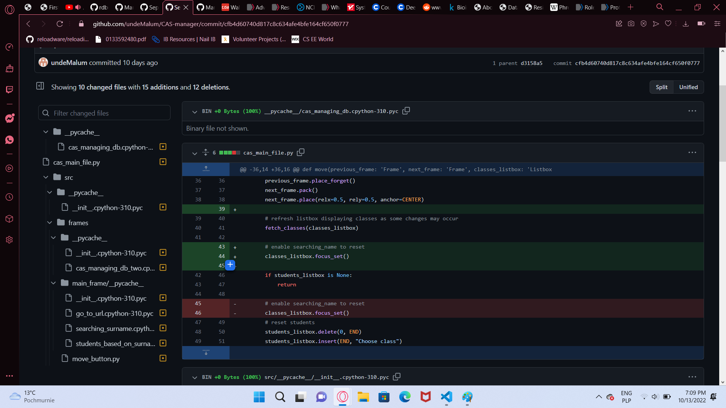Reload the page in browser
This screenshot has height=408, width=726.
click(59, 24)
